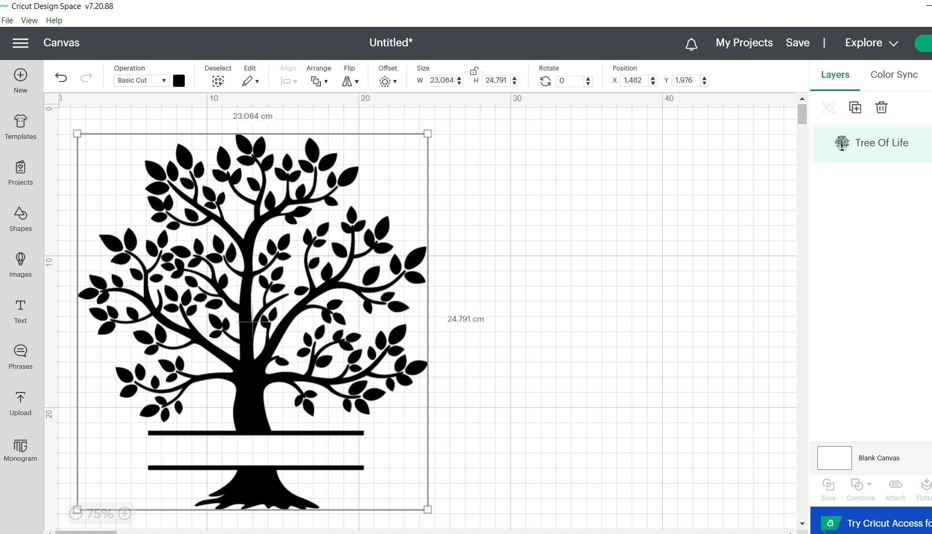This screenshot has height=534, width=932.
Task: Expand the Explore menu
Action: (x=870, y=43)
